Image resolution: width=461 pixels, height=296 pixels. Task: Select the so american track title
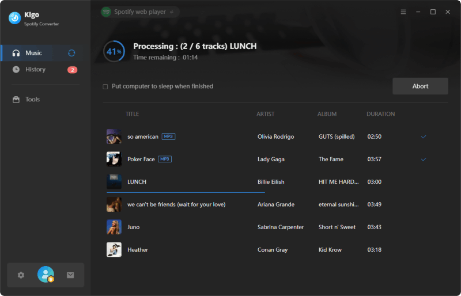(x=143, y=136)
